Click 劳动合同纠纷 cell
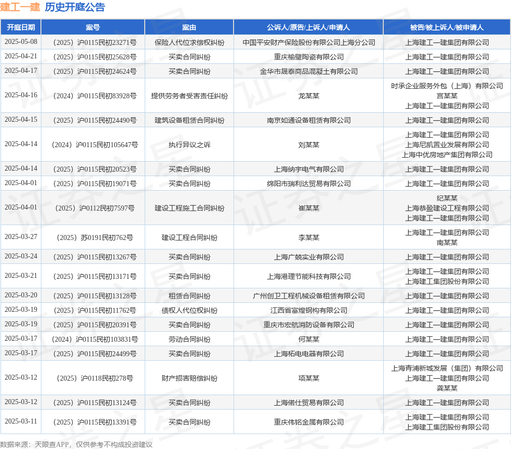 click(x=189, y=339)
